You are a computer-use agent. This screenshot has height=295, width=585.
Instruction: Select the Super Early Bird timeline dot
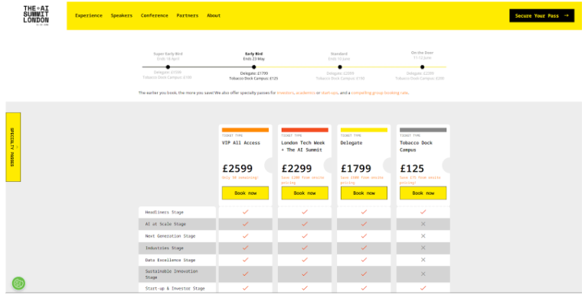pyautogui.click(x=168, y=67)
